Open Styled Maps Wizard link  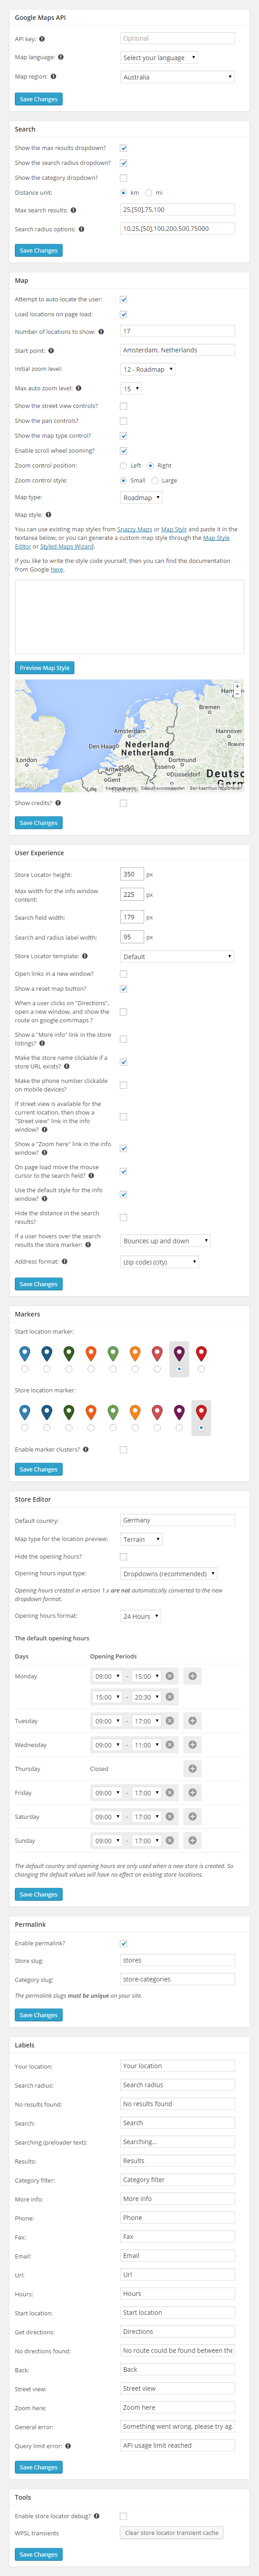[x=67, y=546]
